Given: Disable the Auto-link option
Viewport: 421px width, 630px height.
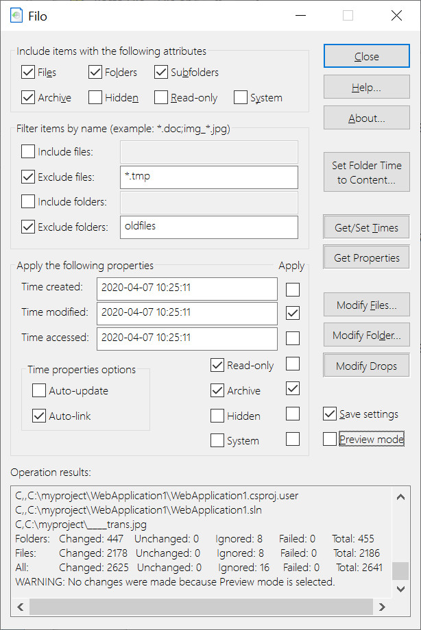Looking at the screenshot, I should pos(39,416).
